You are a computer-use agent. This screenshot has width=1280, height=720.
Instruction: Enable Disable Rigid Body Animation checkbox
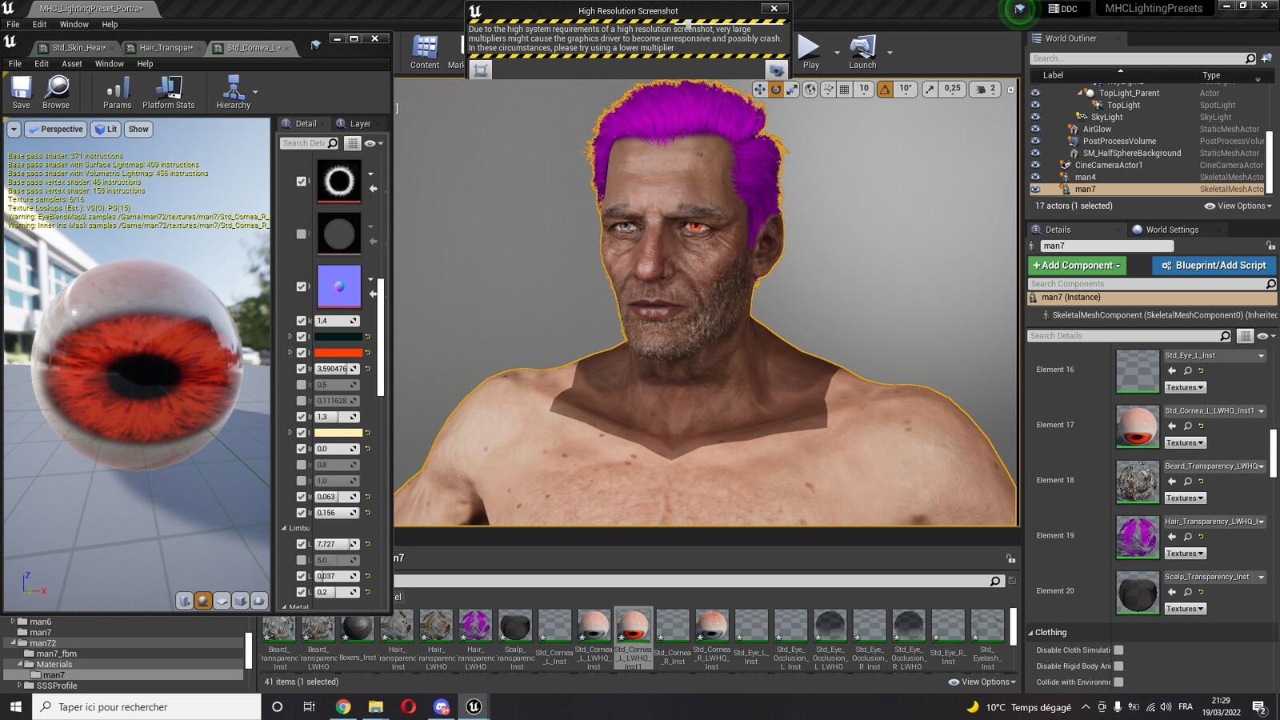click(x=1118, y=666)
